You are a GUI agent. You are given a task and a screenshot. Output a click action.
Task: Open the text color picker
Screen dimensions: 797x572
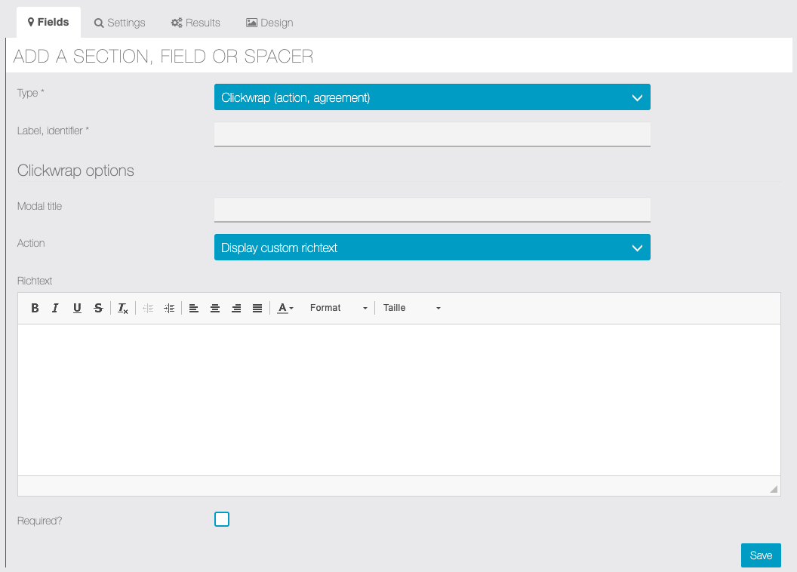point(285,308)
